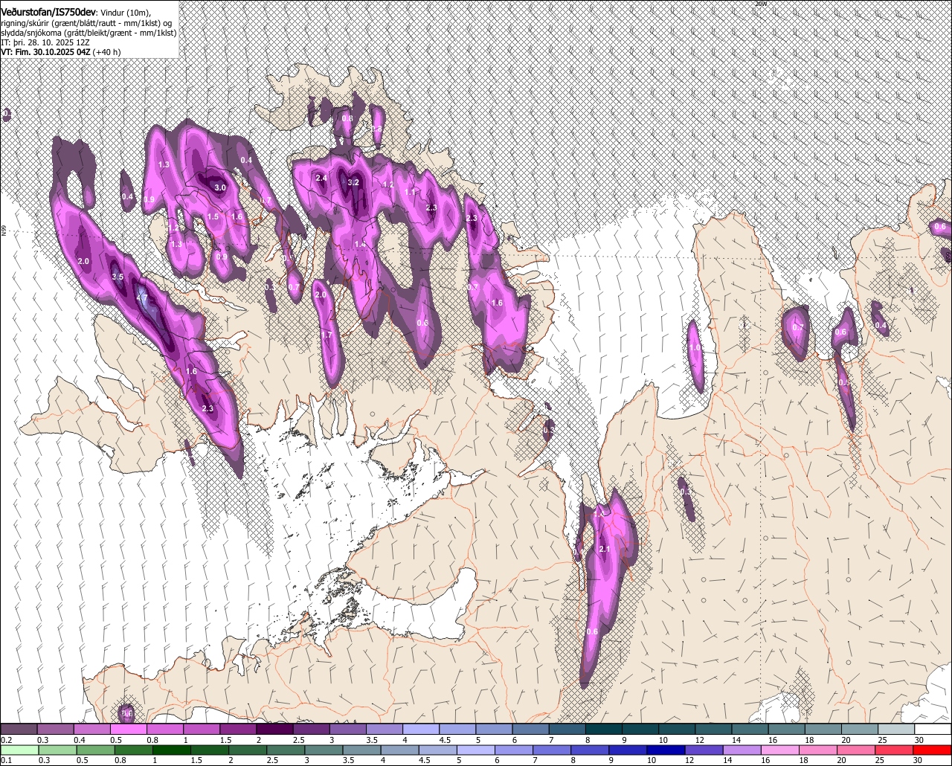
Task: Click the 3.5 precipitation value on the map
Action: pos(118,277)
